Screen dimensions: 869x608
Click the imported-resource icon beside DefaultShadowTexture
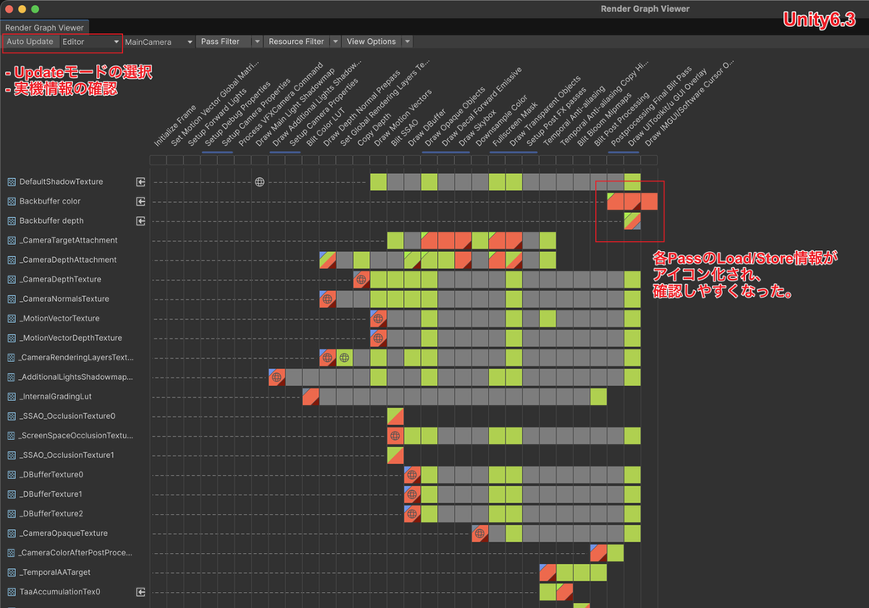[x=141, y=181]
